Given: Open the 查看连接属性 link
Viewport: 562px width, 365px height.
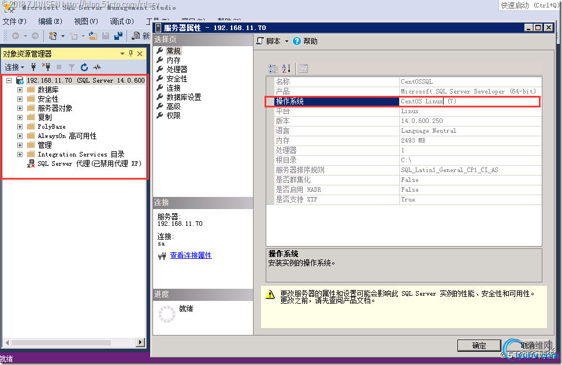Looking at the screenshot, I should 191,255.
